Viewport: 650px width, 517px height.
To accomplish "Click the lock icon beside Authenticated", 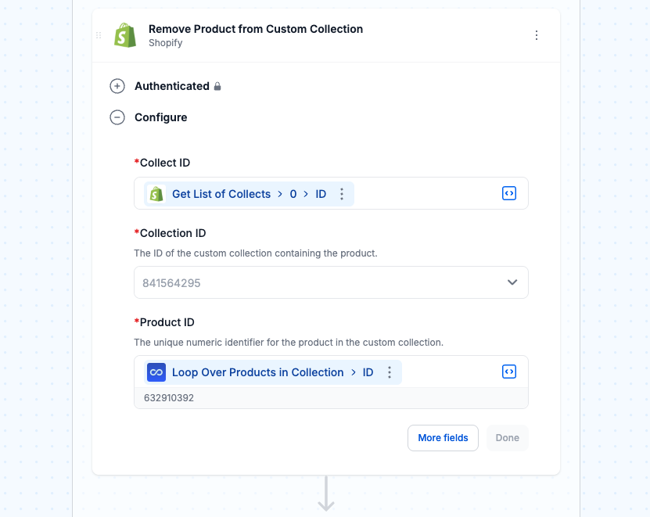I will (x=217, y=86).
